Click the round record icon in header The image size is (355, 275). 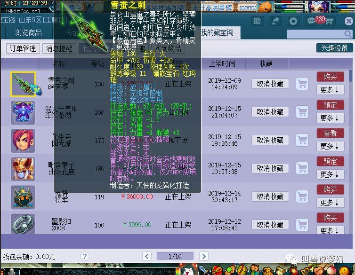tap(293, 21)
